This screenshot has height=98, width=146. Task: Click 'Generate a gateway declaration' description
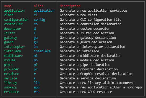pyautogui.click(x=88, y=38)
